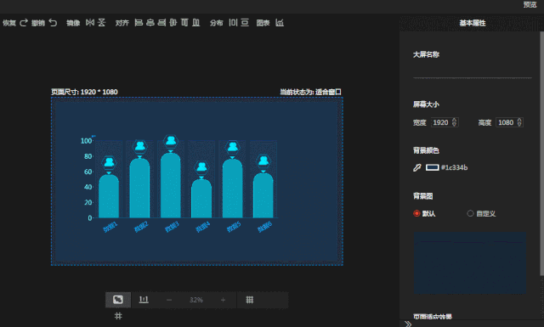The image size is (544, 327).
Task: Select the 自定义 background image radio
Action: pyautogui.click(x=470, y=213)
